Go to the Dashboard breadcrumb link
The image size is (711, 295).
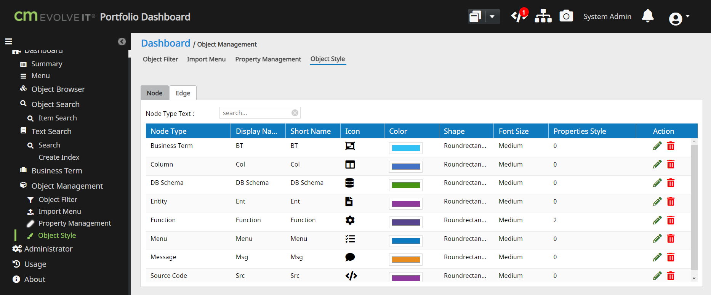pos(166,43)
